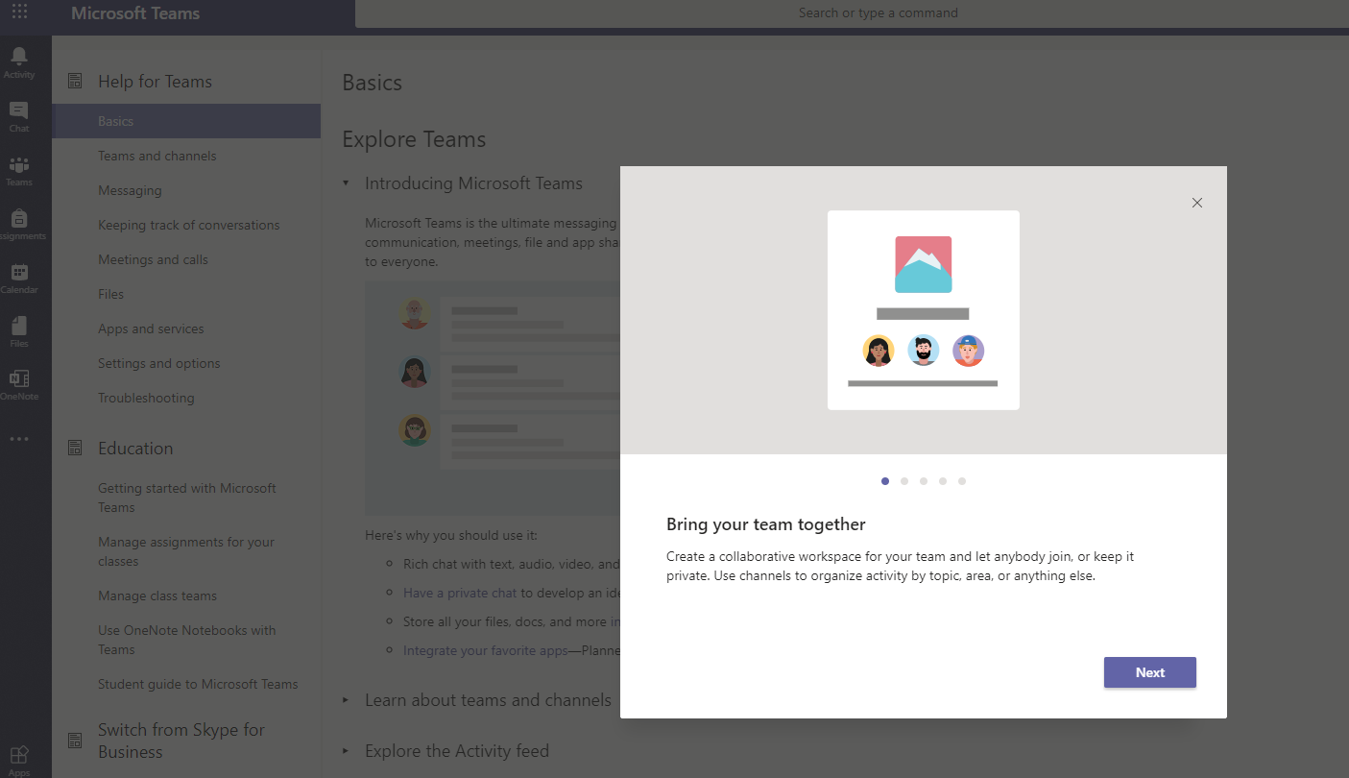Open the Files icon in the sidebar
This screenshot has height=778, width=1349.
pos(19,326)
